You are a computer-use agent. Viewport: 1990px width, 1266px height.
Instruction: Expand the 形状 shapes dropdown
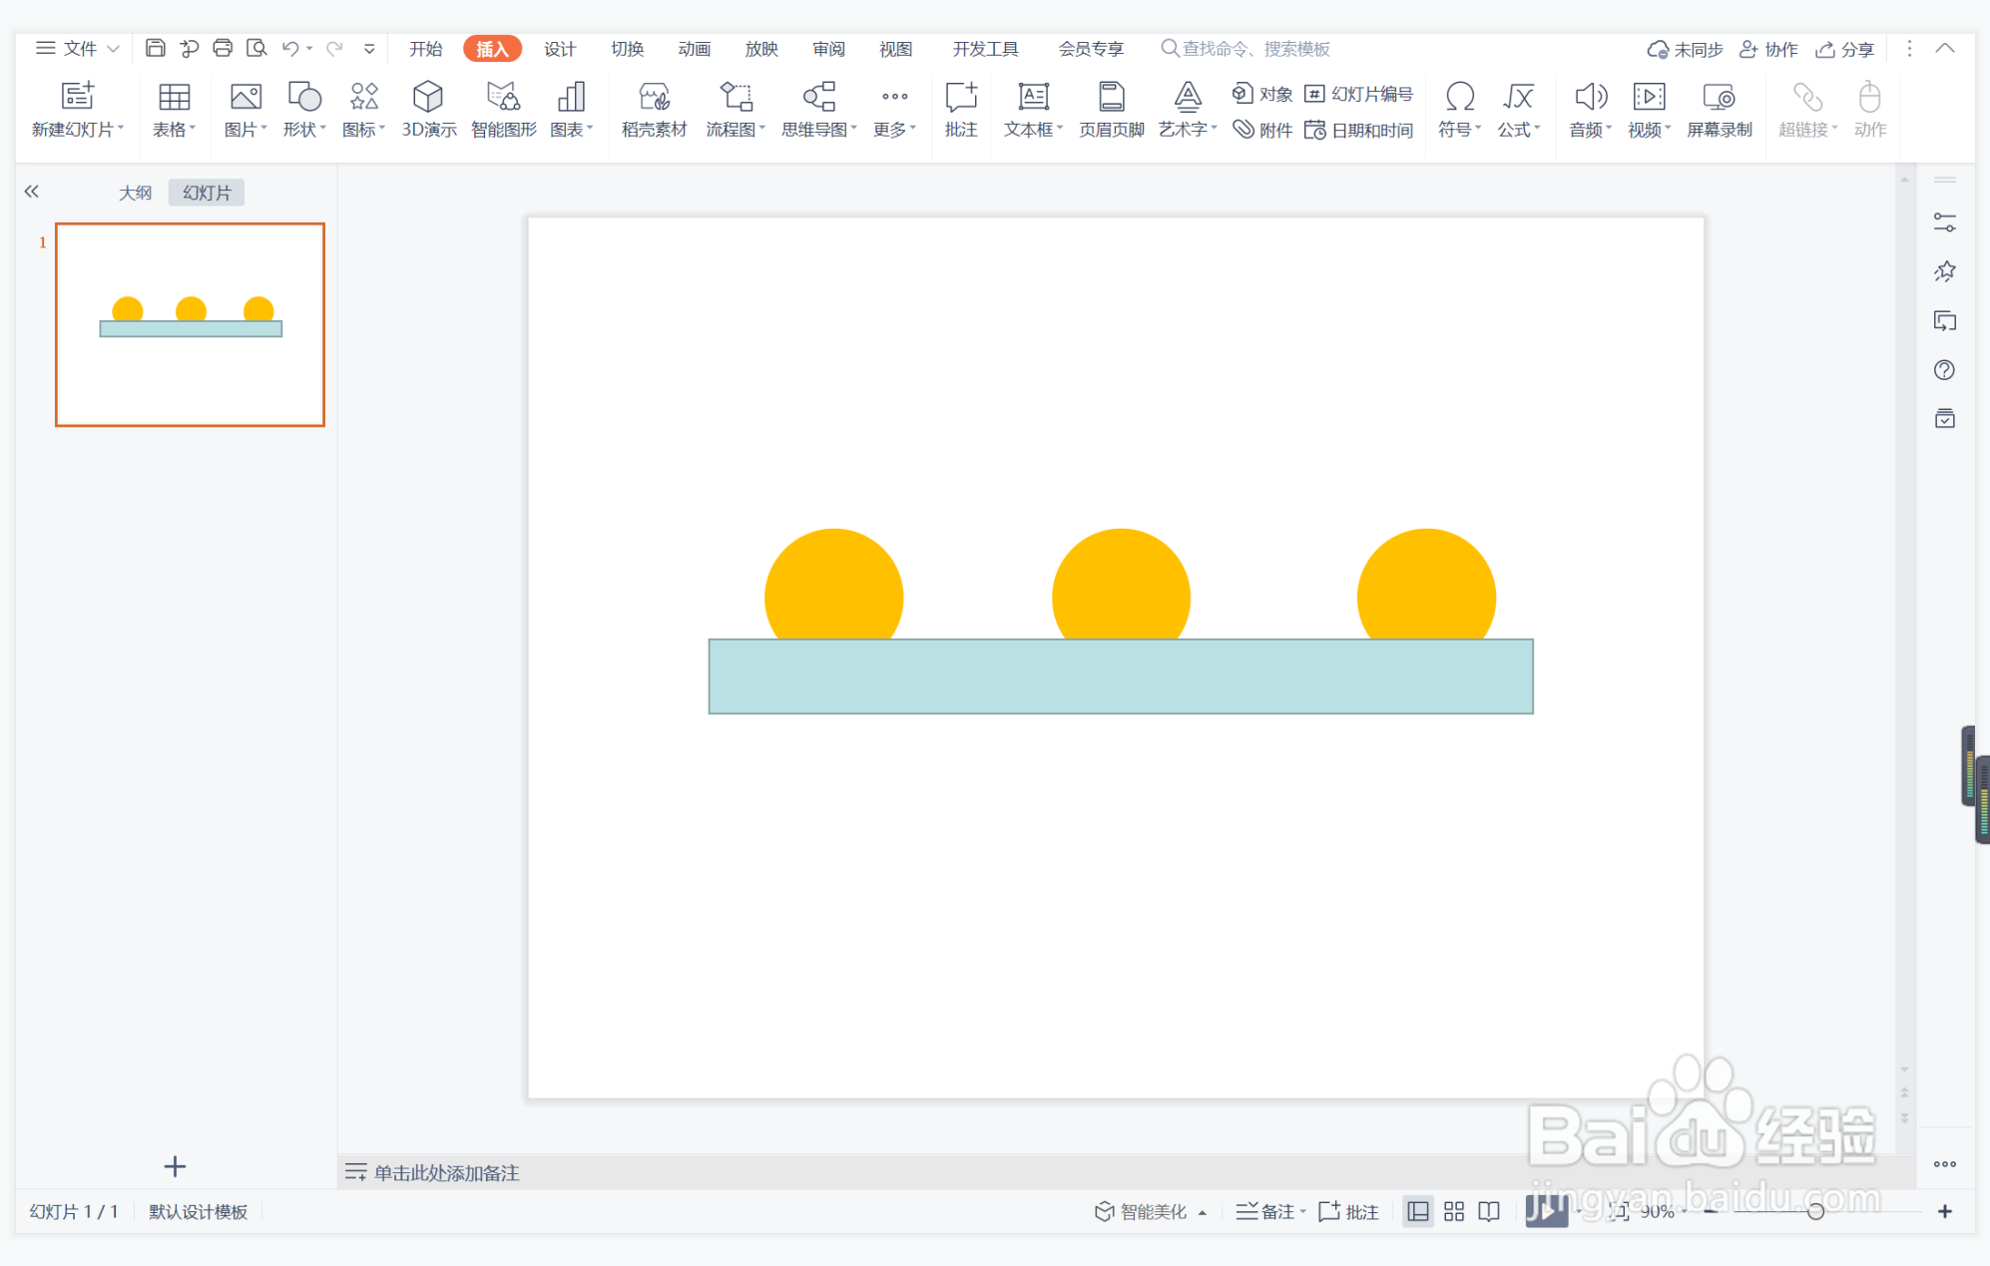(304, 130)
